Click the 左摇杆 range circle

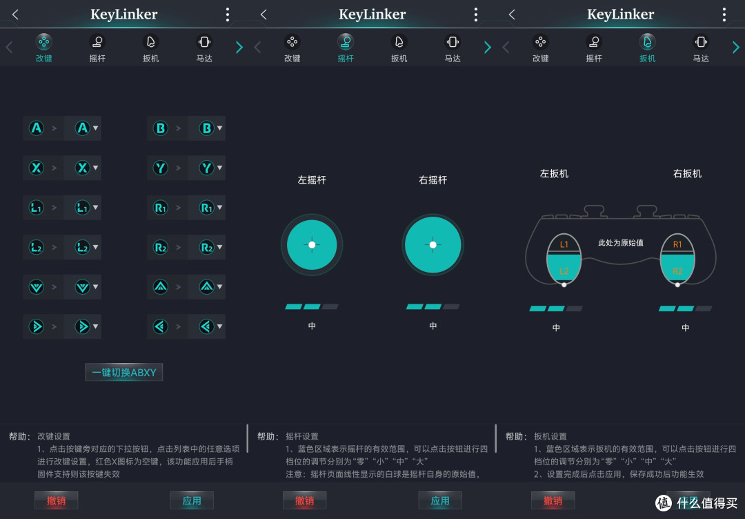click(312, 245)
